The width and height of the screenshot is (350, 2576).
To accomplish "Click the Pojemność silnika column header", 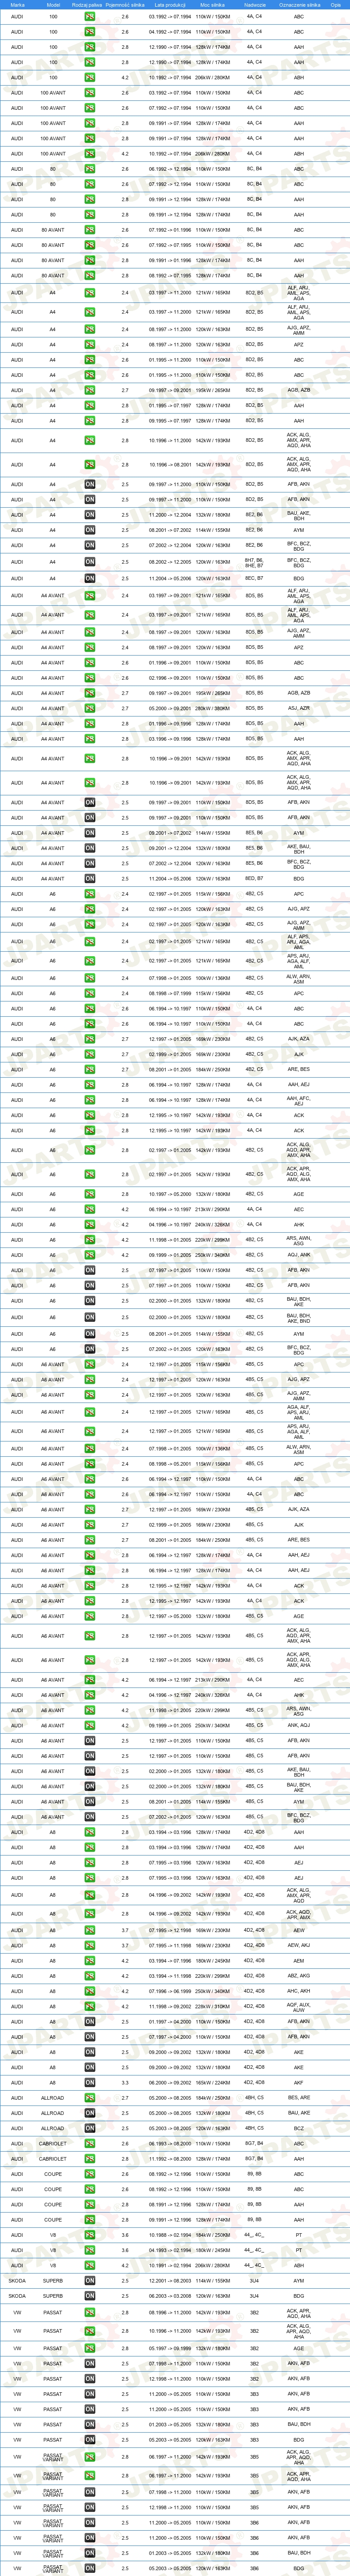I will 125,5.
